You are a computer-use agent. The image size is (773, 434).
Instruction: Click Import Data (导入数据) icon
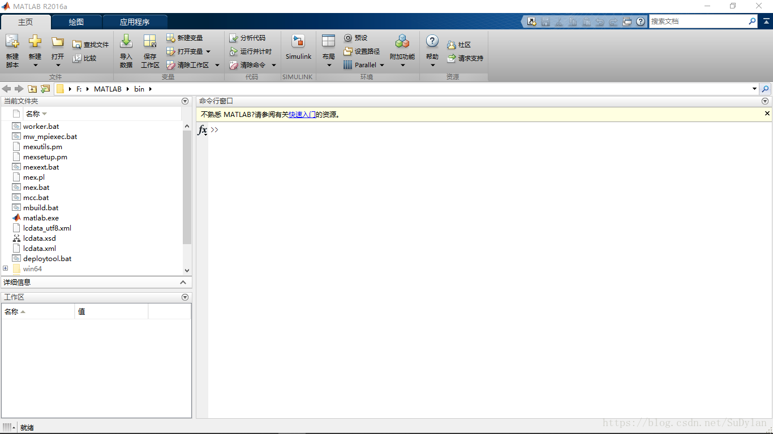pyautogui.click(x=126, y=41)
